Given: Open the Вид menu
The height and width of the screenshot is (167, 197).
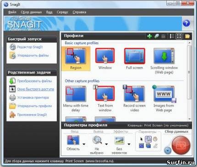Looking at the screenshot, I should tap(49, 12).
